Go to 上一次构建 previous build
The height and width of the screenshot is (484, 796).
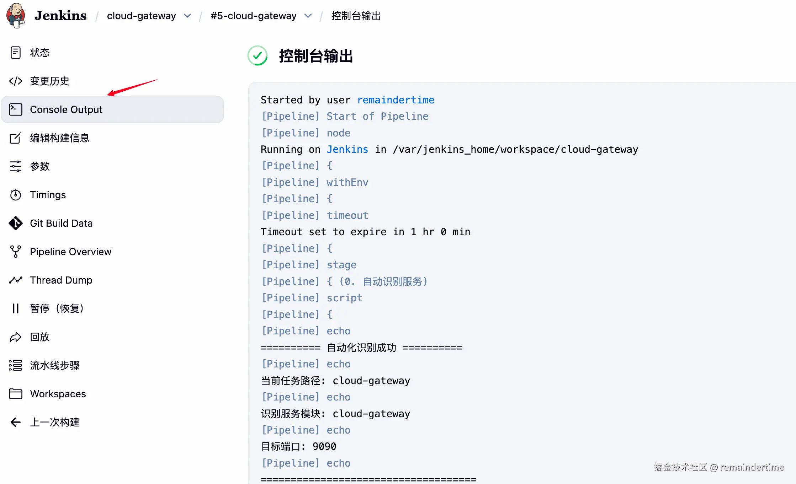pyautogui.click(x=54, y=422)
